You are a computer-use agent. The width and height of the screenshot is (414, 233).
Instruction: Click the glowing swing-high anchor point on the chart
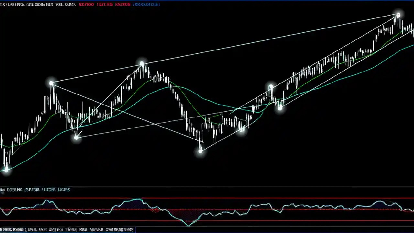coord(398,15)
